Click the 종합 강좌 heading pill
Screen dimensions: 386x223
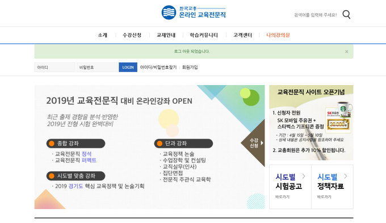click(76, 144)
